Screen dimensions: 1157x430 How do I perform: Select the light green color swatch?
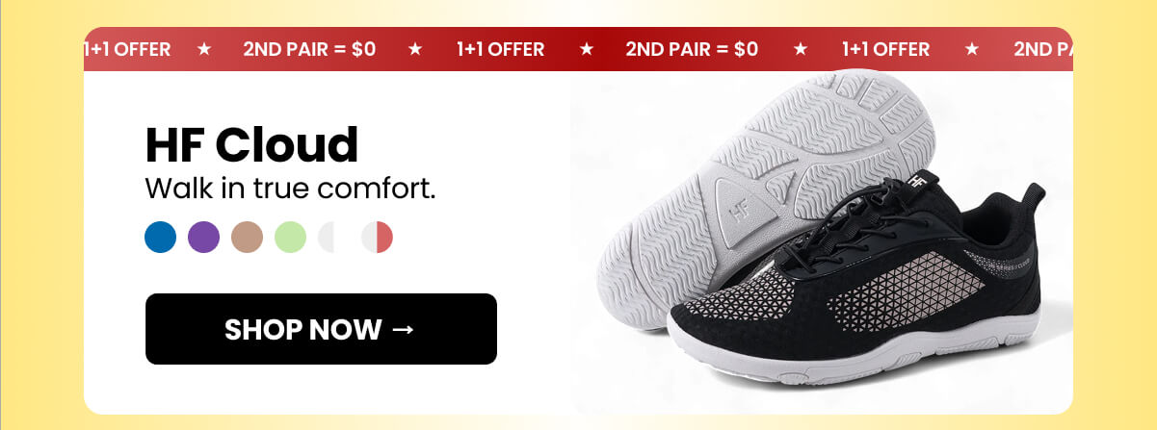(x=290, y=237)
